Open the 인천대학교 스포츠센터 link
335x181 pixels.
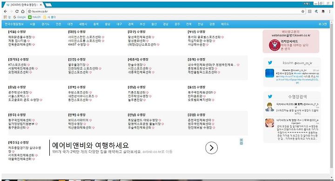[83, 68]
